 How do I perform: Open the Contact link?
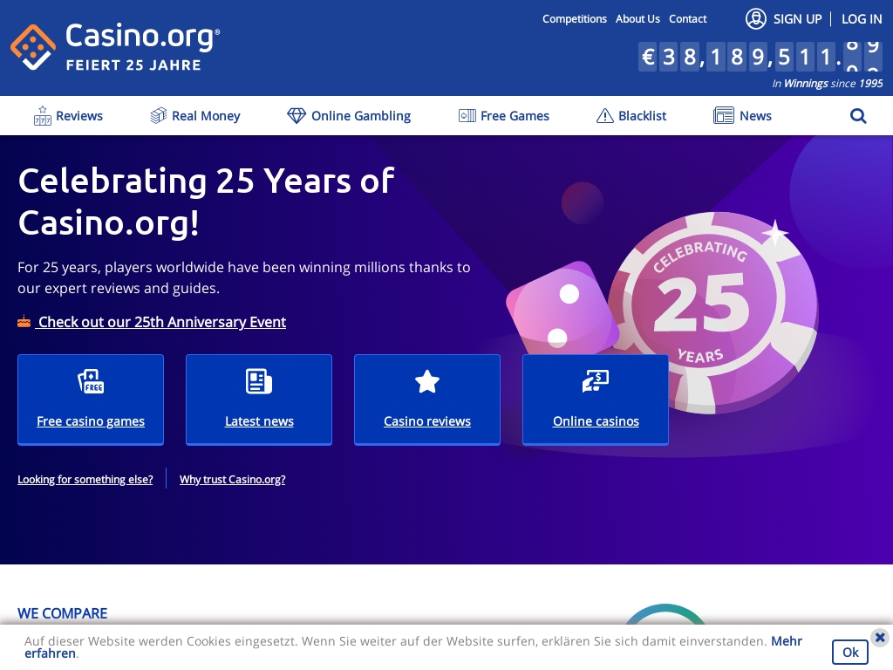tap(688, 19)
